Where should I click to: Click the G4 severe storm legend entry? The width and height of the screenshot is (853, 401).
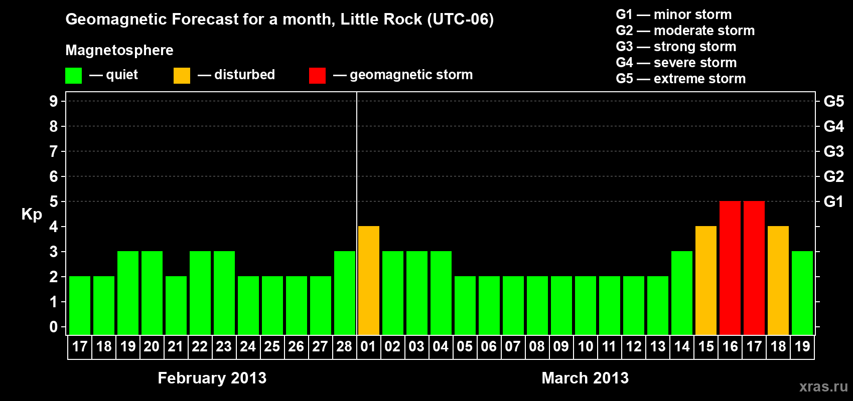tap(676, 63)
